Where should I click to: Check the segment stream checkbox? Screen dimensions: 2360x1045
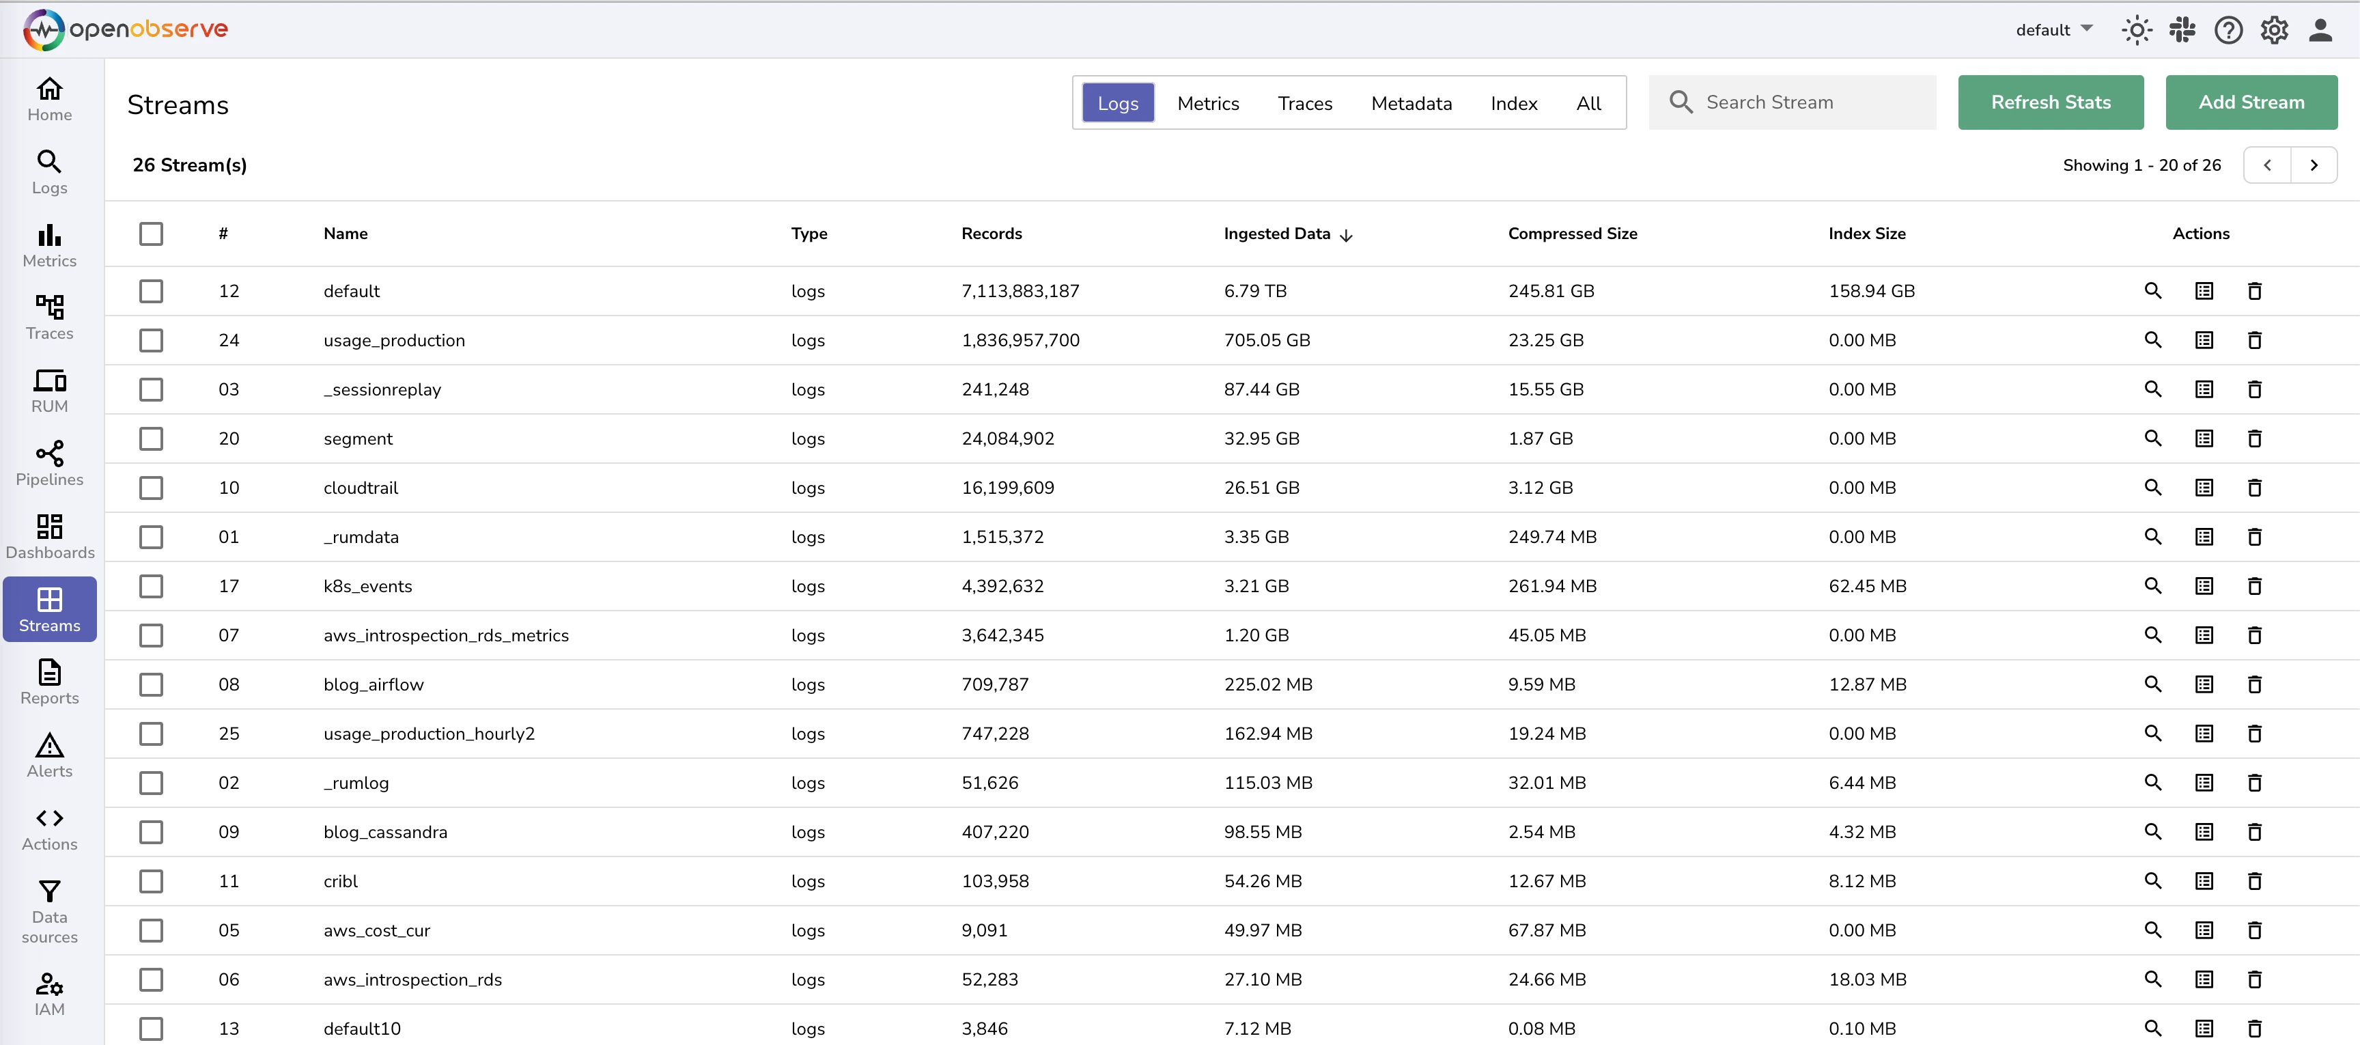151,439
